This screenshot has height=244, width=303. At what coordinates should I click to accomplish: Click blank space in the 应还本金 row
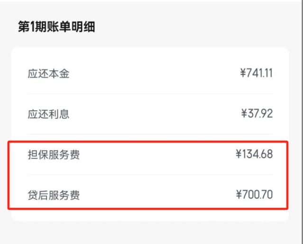pos(152,74)
